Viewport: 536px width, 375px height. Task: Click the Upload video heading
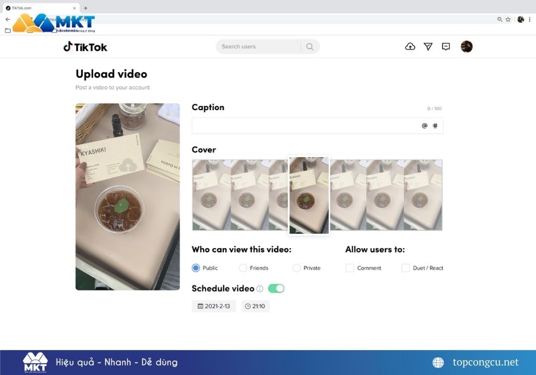click(x=111, y=74)
